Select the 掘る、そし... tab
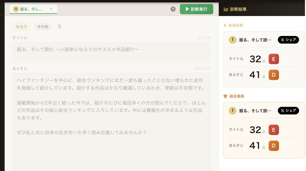Image resolution: width=306 pixels, height=171 pixels. tap(34, 9)
